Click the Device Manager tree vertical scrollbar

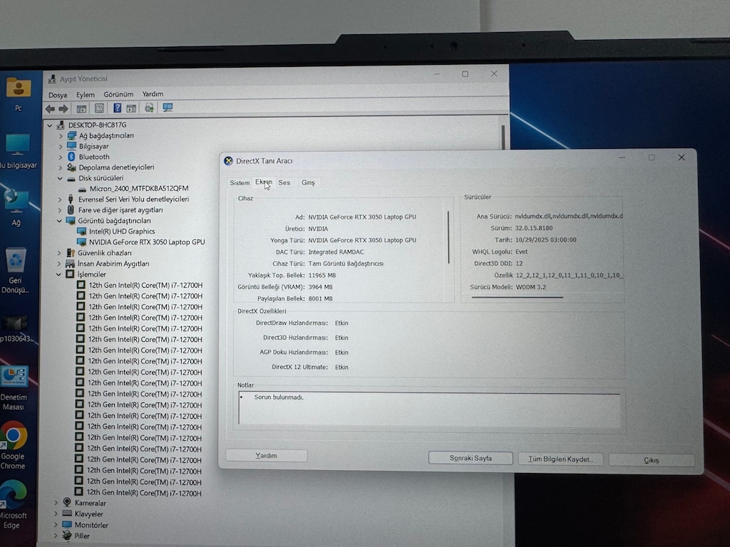click(503, 137)
